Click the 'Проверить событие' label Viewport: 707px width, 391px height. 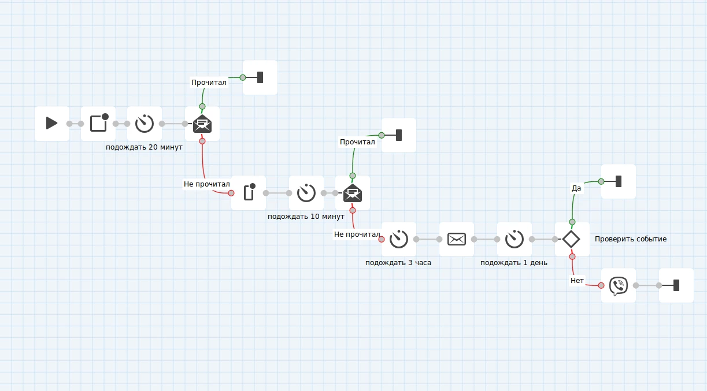[x=630, y=239]
